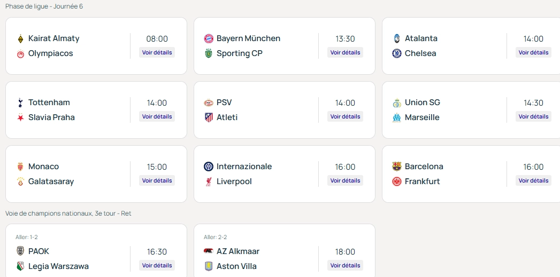Open Voir détails for Atalanta vs Chelsea
The image size is (560, 277).
pos(533,52)
